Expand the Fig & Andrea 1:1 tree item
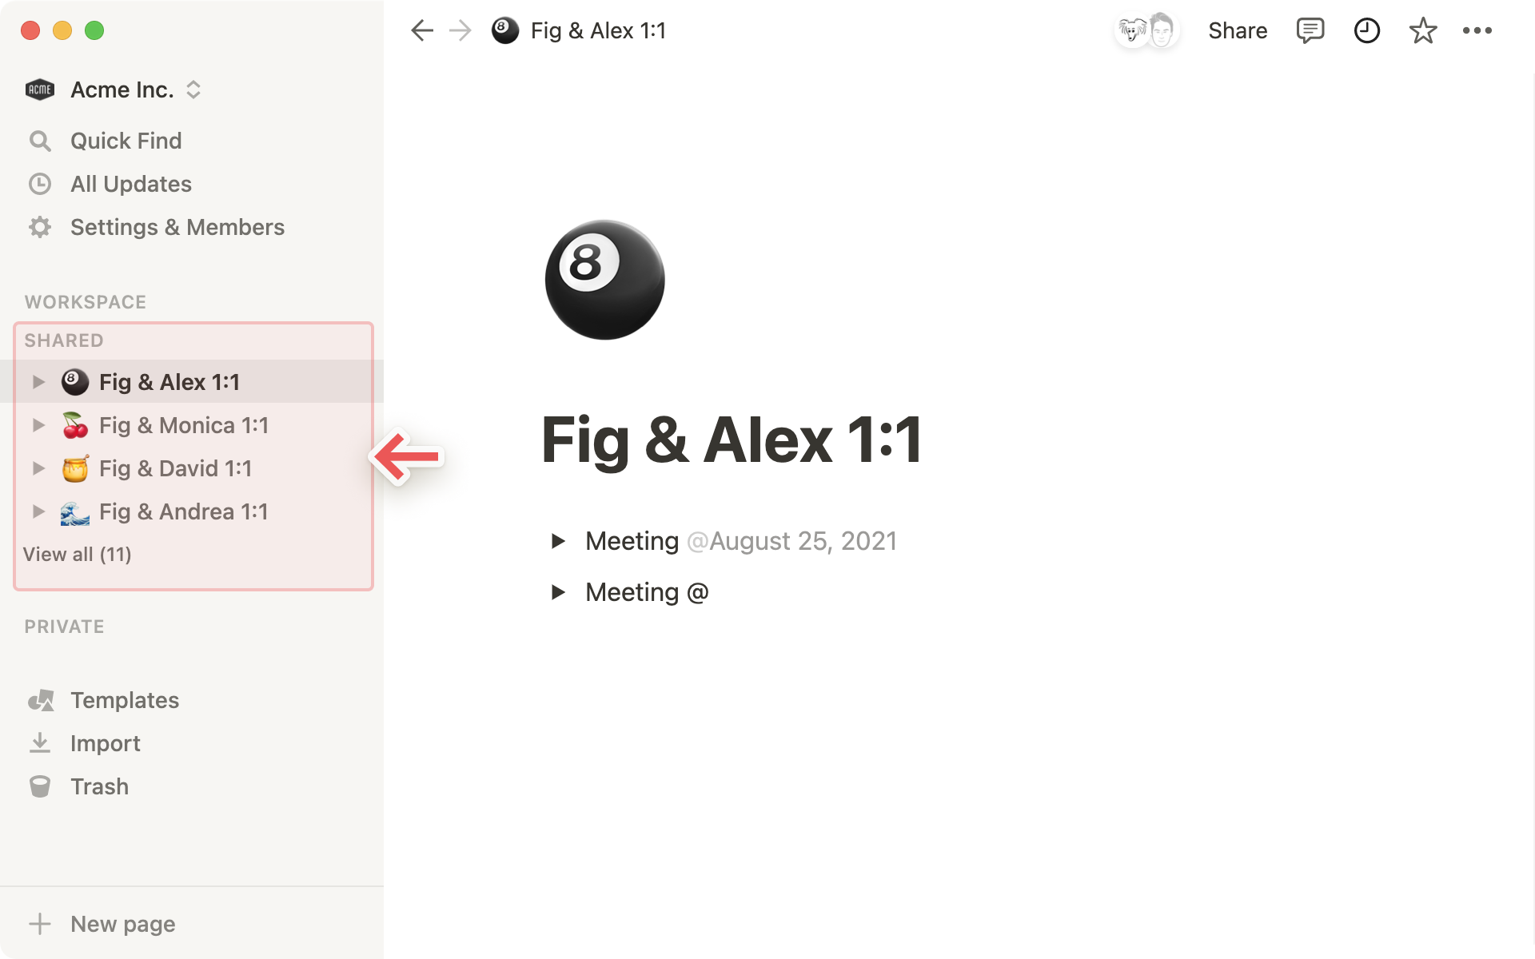 [x=38, y=511]
